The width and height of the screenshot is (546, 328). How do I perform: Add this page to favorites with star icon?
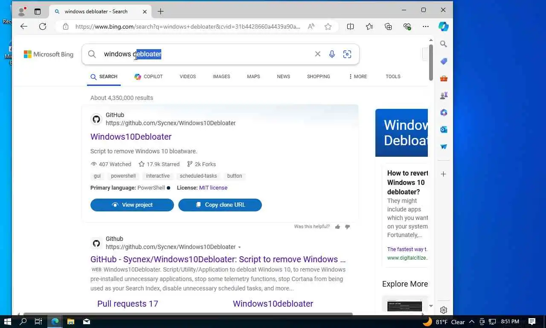pos(328,26)
